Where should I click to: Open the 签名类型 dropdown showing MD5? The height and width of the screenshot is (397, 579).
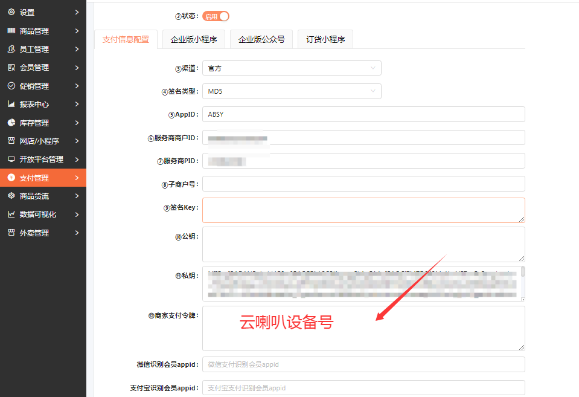[292, 91]
